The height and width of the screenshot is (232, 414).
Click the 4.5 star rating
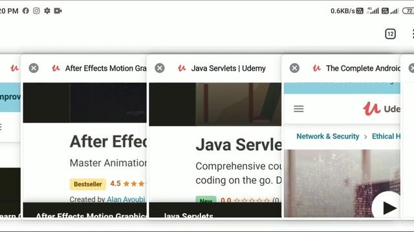click(x=127, y=183)
